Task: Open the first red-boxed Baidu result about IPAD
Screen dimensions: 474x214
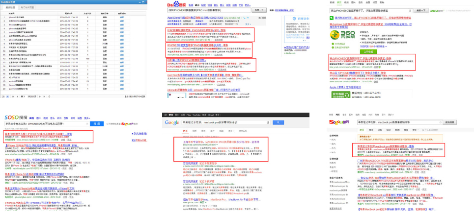Action: pyautogui.click(x=197, y=30)
